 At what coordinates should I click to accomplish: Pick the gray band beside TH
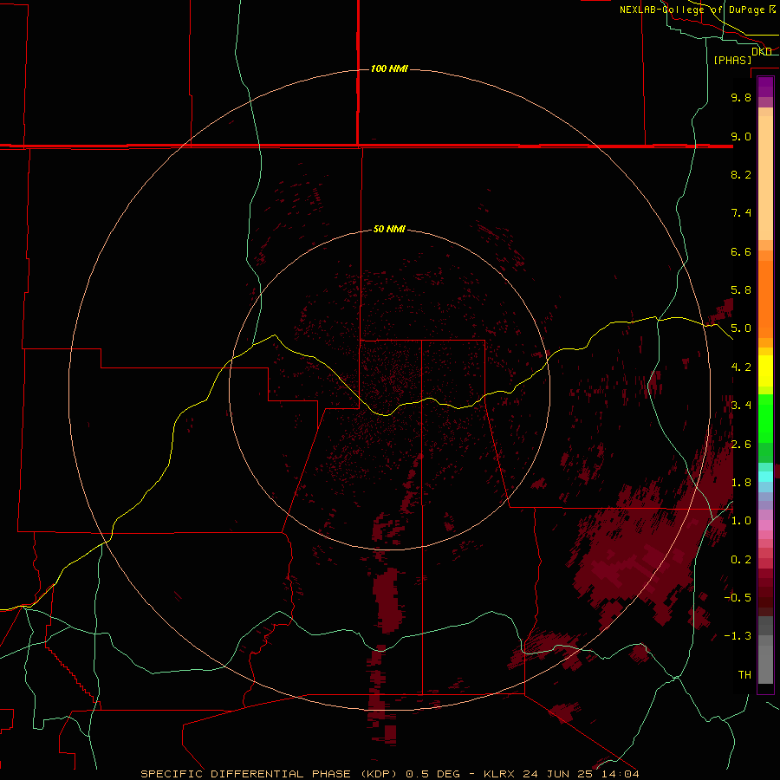[765, 664]
